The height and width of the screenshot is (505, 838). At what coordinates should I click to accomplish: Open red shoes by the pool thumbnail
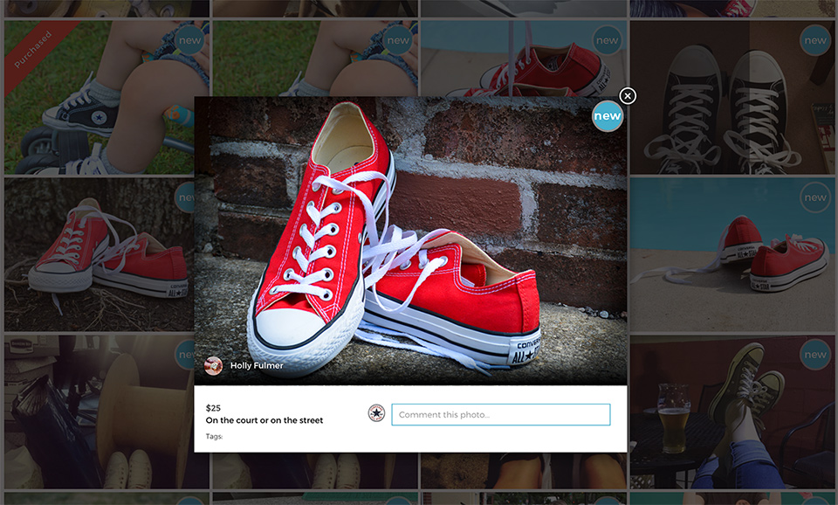[x=732, y=254]
